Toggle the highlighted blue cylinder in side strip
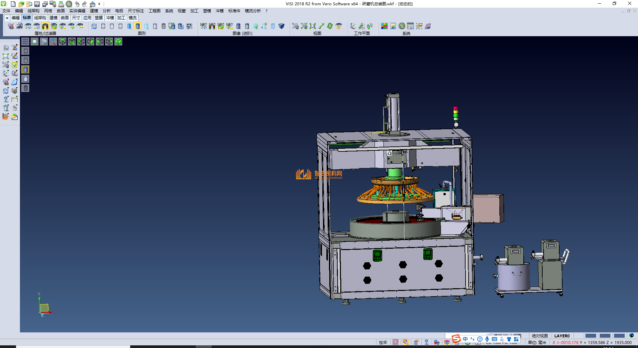 point(26,69)
